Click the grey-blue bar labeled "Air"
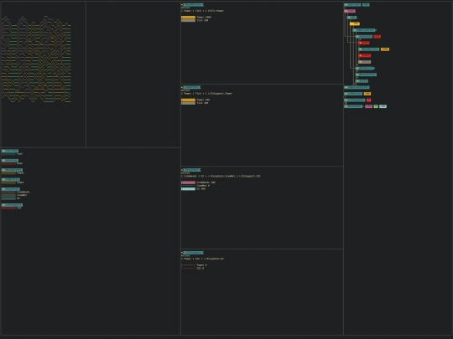This screenshot has height=339, width=453. (8, 198)
